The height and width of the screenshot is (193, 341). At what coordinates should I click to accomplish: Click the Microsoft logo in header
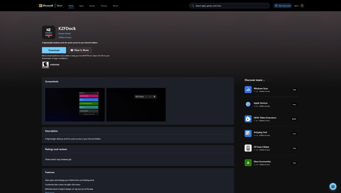pyautogui.click(x=46, y=6)
